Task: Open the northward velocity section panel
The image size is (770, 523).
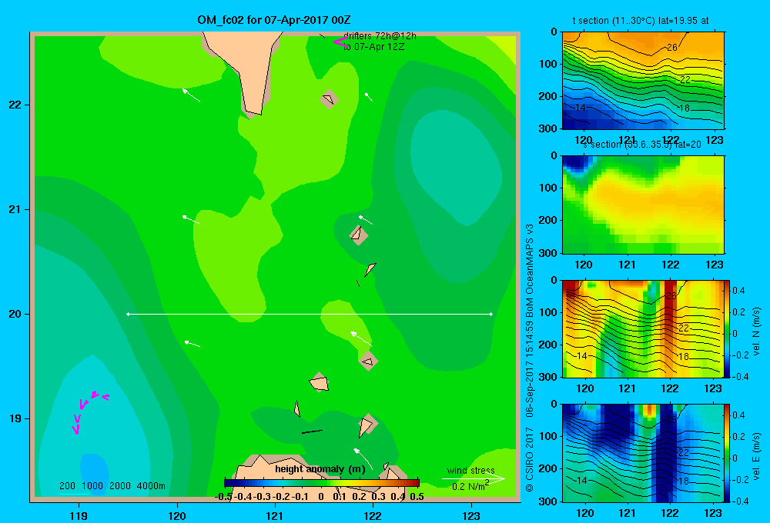Action: (643, 329)
